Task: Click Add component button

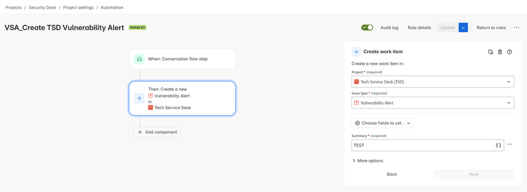Action: [x=157, y=132]
